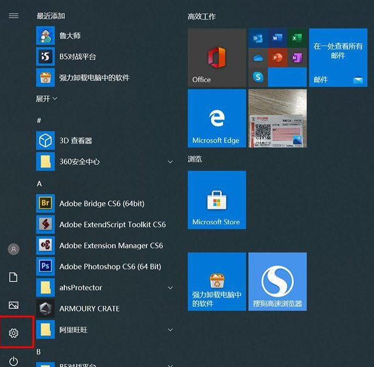The height and width of the screenshot is (367, 374).
Task: Launch Adobe Bridge CS6 Br icon
Action: (45, 204)
